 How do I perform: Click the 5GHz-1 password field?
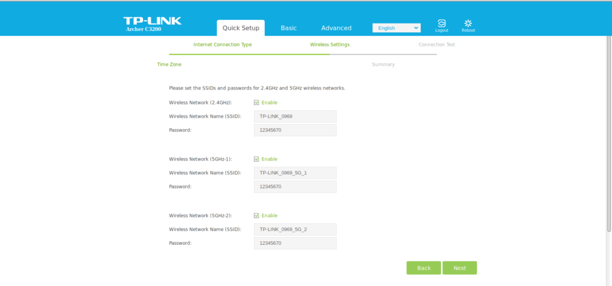click(295, 187)
